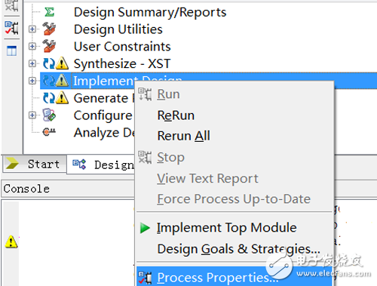Click the Design Utilities toolbox icon
The height and width of the screenshot is (286, 377).
tap(49, 29)
